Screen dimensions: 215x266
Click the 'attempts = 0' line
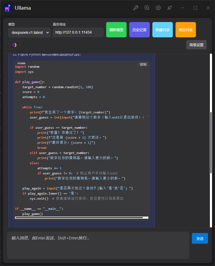click(34, 97)
